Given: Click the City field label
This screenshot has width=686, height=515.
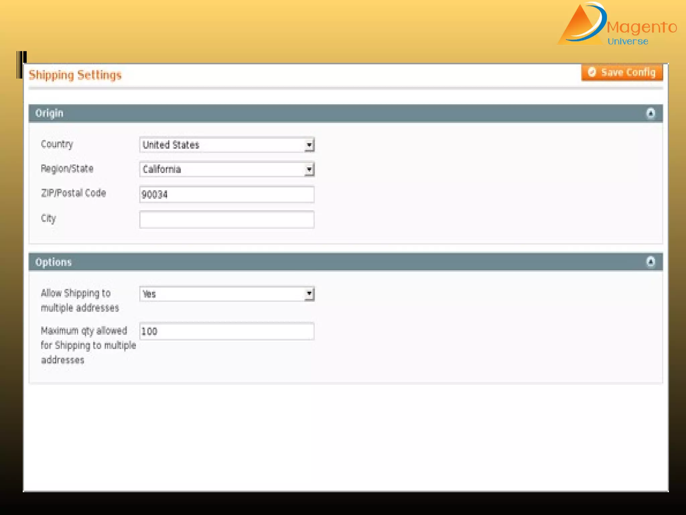Looking at the screenshot, I should click(48, 218).
